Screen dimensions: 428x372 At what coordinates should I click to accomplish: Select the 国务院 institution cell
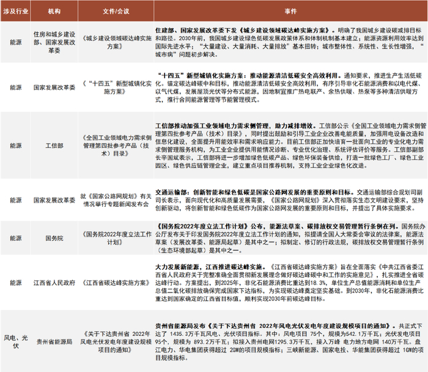coord(54,238)
